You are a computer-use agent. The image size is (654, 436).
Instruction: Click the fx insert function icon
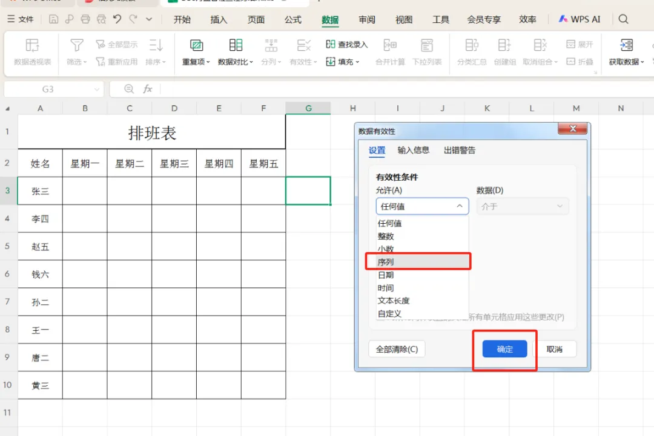pos(148,89)
